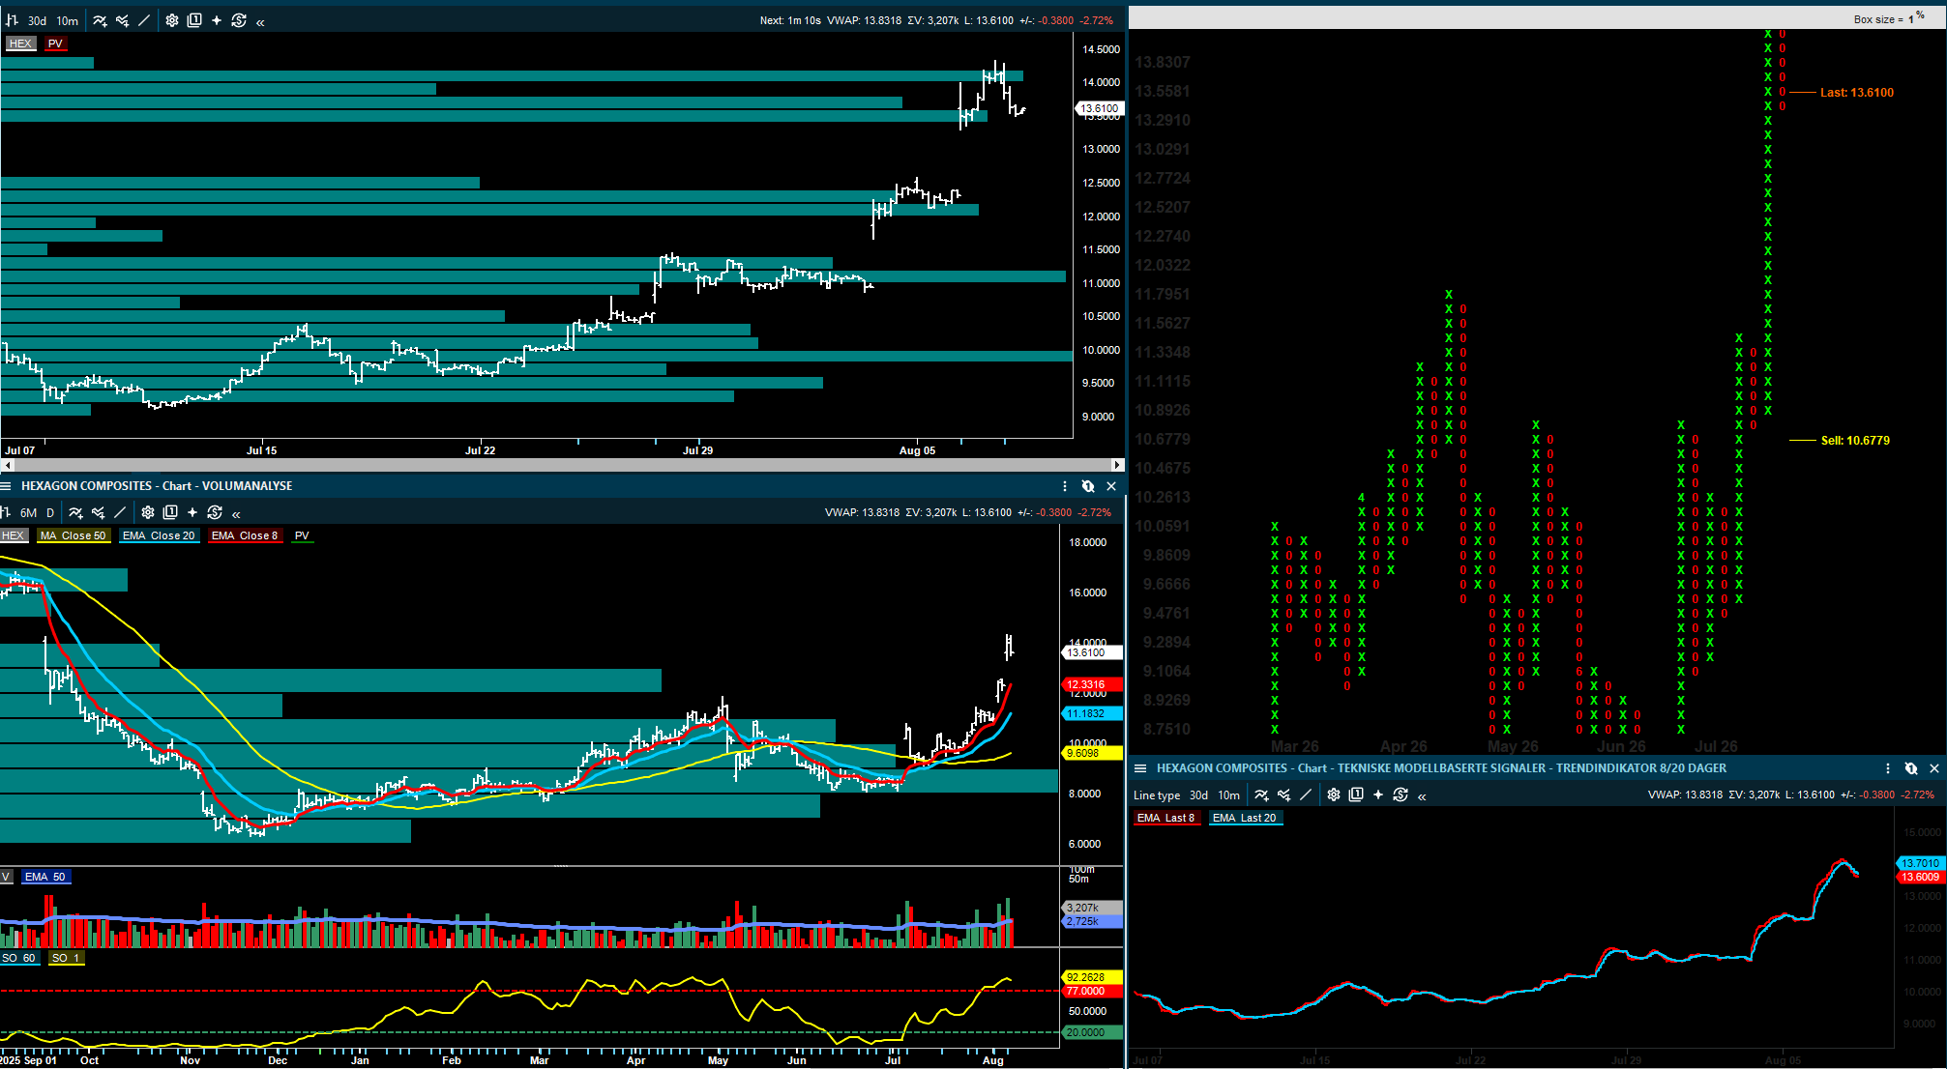Image resolution: width=1947 pixels, height=1069 pixels.
Task: Add indicator in TRENDINDIKATOR toolbar
Action: click(1261, 795)
